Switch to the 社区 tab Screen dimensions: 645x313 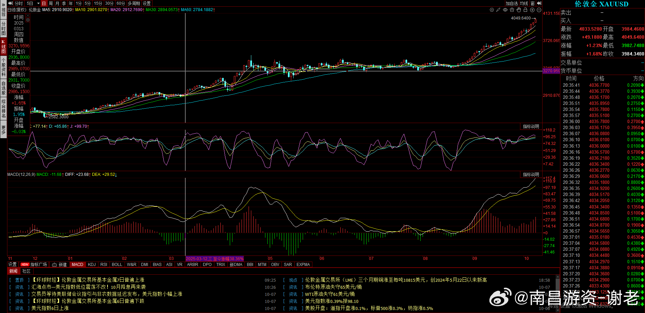26,271
